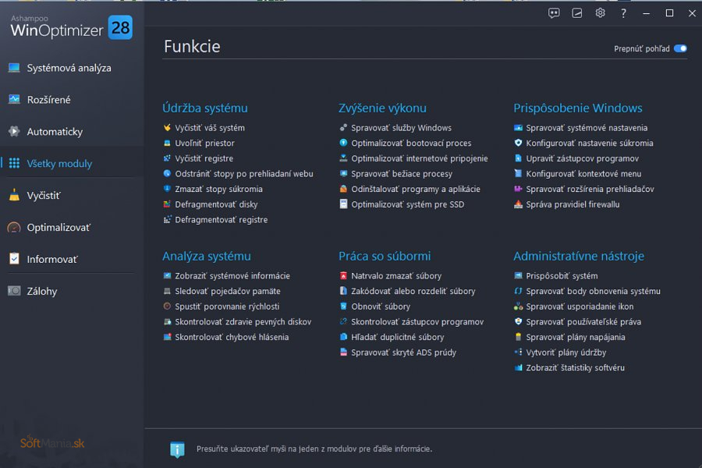Click the Defragmentovať registre icon
The height and width of the screenshot is (468, 702).
[167, 219]
